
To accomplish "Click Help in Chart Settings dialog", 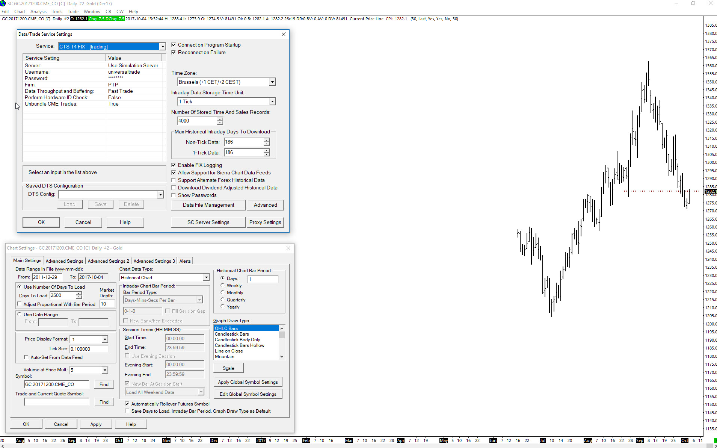I will (131, 424).
